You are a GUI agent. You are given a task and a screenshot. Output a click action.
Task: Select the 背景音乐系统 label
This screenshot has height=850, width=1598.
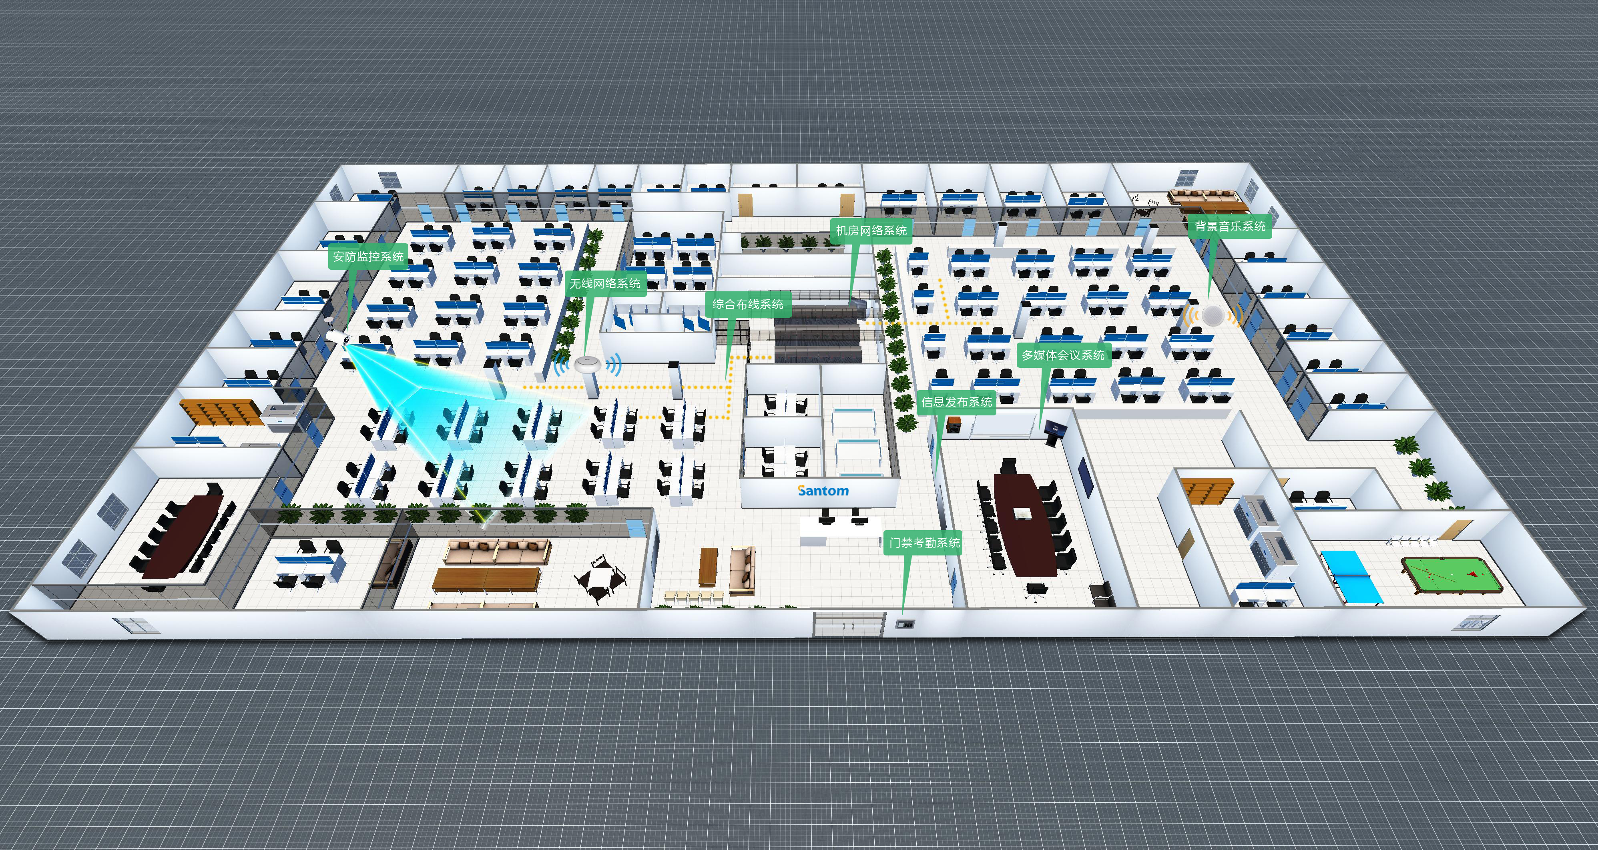tap(1230, 226)
